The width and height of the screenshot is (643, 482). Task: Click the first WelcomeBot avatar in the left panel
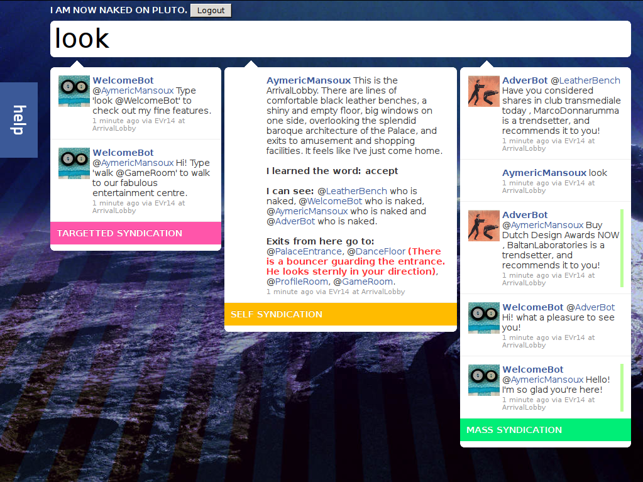[74, 91]
